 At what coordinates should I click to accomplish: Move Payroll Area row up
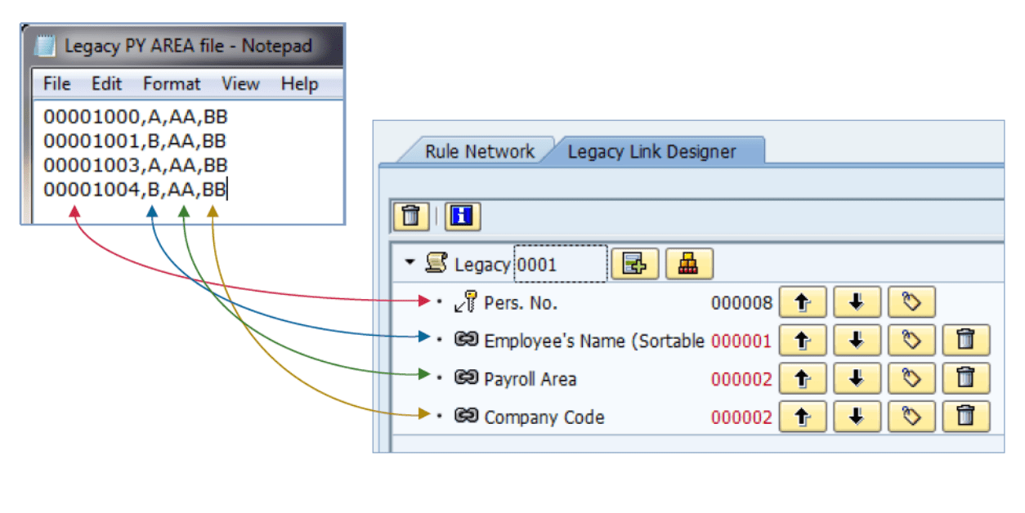point(803,378)
